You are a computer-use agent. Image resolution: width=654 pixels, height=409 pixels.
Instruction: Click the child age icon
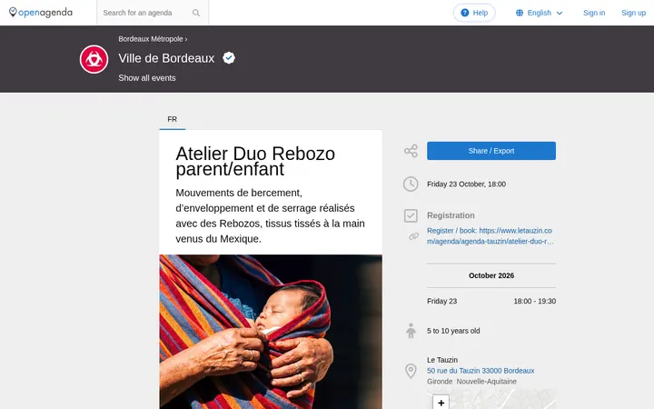[x=411, y=331]
